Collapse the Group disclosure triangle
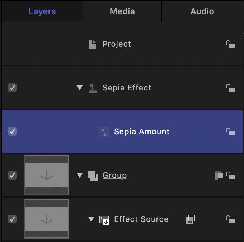This screenshot has height=242, width=244. [80, 176]
